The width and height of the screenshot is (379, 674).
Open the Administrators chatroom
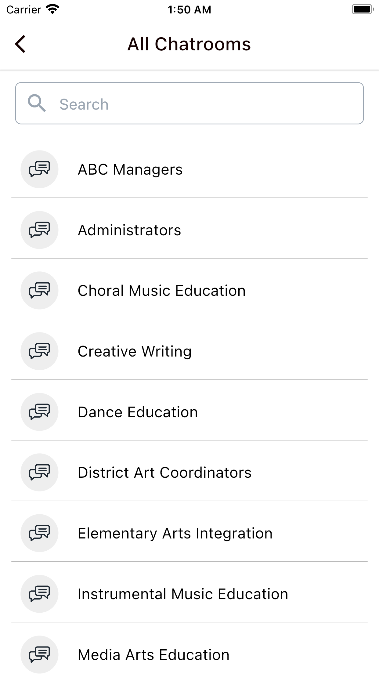(x=129, y=230)
